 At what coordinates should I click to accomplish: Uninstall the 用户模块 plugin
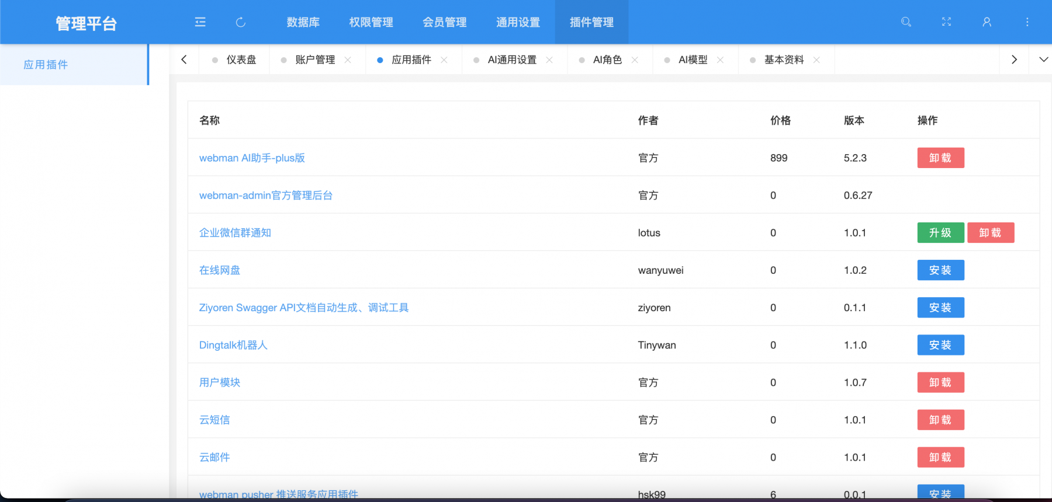pyautogui.click(x=940, y=382)
